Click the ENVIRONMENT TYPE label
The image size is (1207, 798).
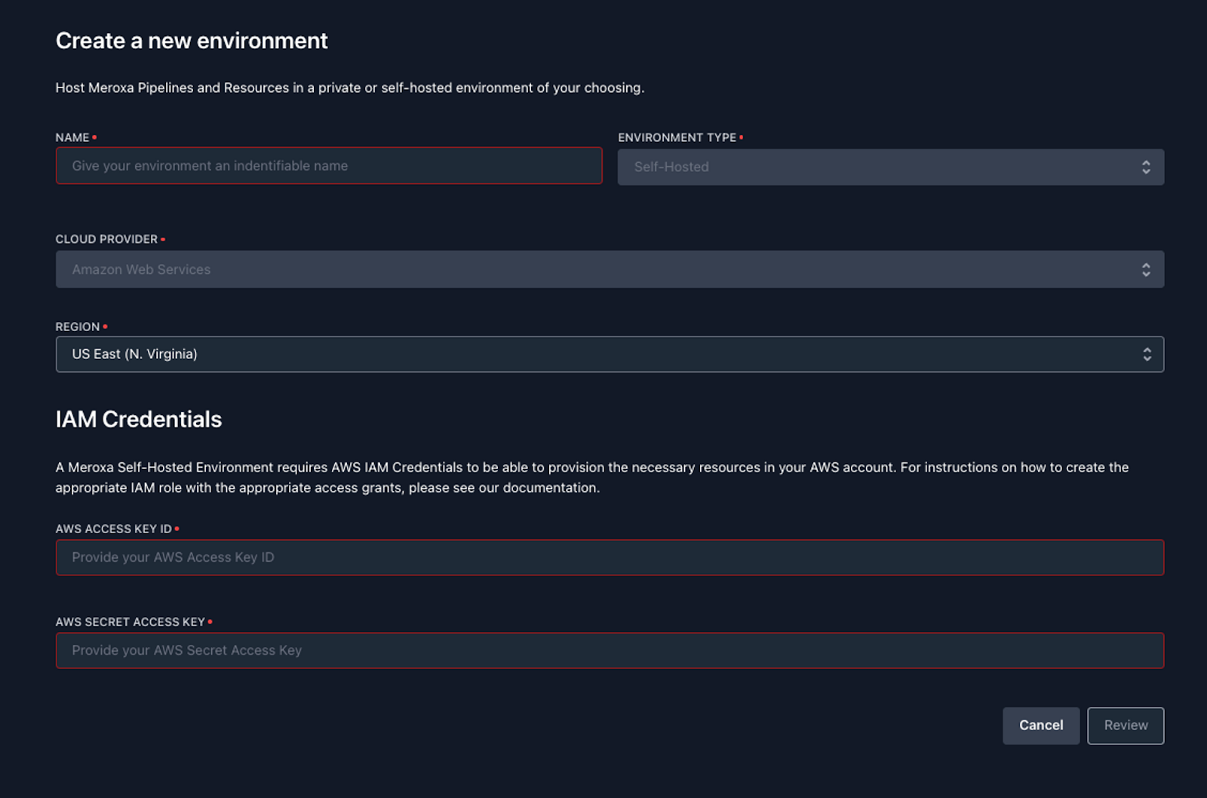(x=677, y=137)
